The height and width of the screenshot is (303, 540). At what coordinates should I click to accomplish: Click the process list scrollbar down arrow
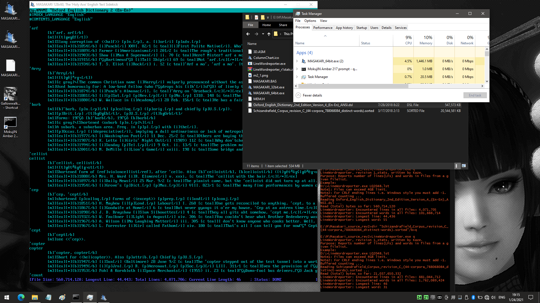pos(487,82)
